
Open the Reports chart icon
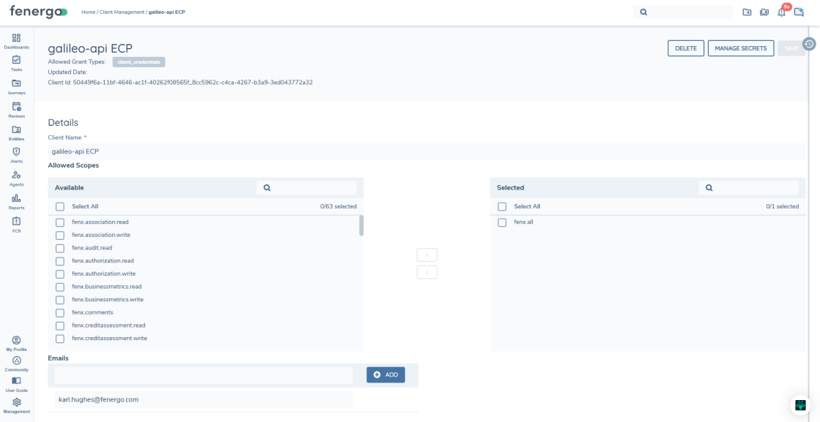tap(16, 198)
